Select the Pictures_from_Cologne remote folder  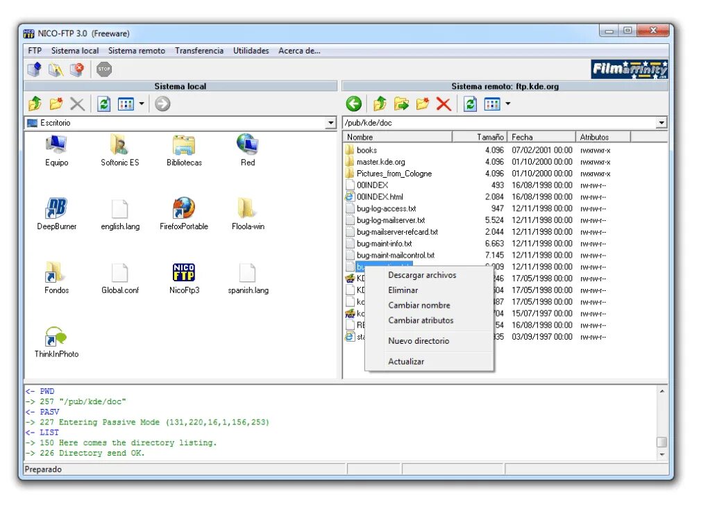394,174
